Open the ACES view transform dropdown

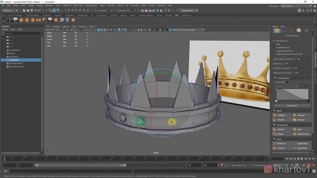tap(188, 30)
